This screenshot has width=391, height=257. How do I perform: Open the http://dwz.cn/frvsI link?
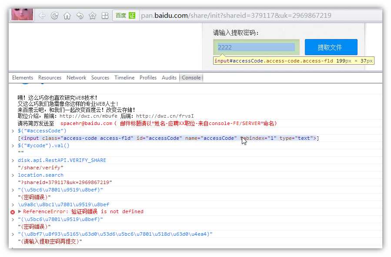tap(165, 116)
